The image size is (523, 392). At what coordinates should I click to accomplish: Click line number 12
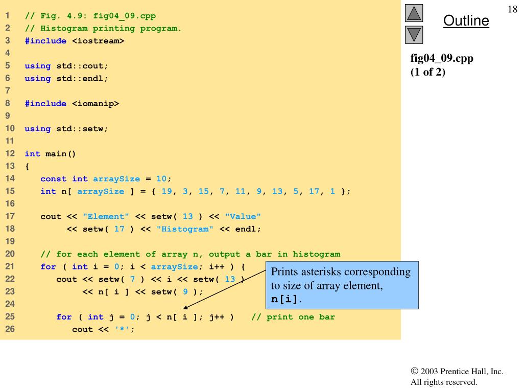(x=10, y=154)
